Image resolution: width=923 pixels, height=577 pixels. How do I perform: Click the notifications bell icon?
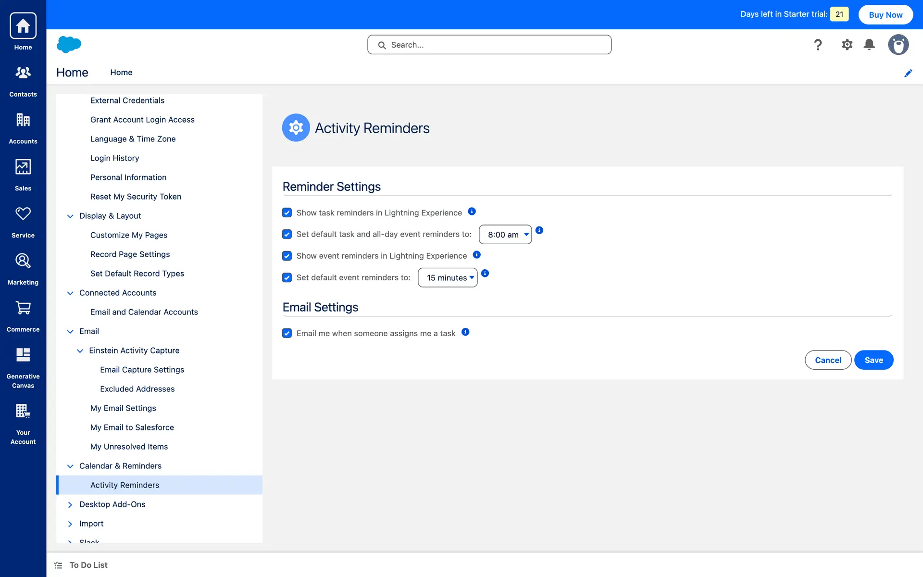(x=869, y=45)
